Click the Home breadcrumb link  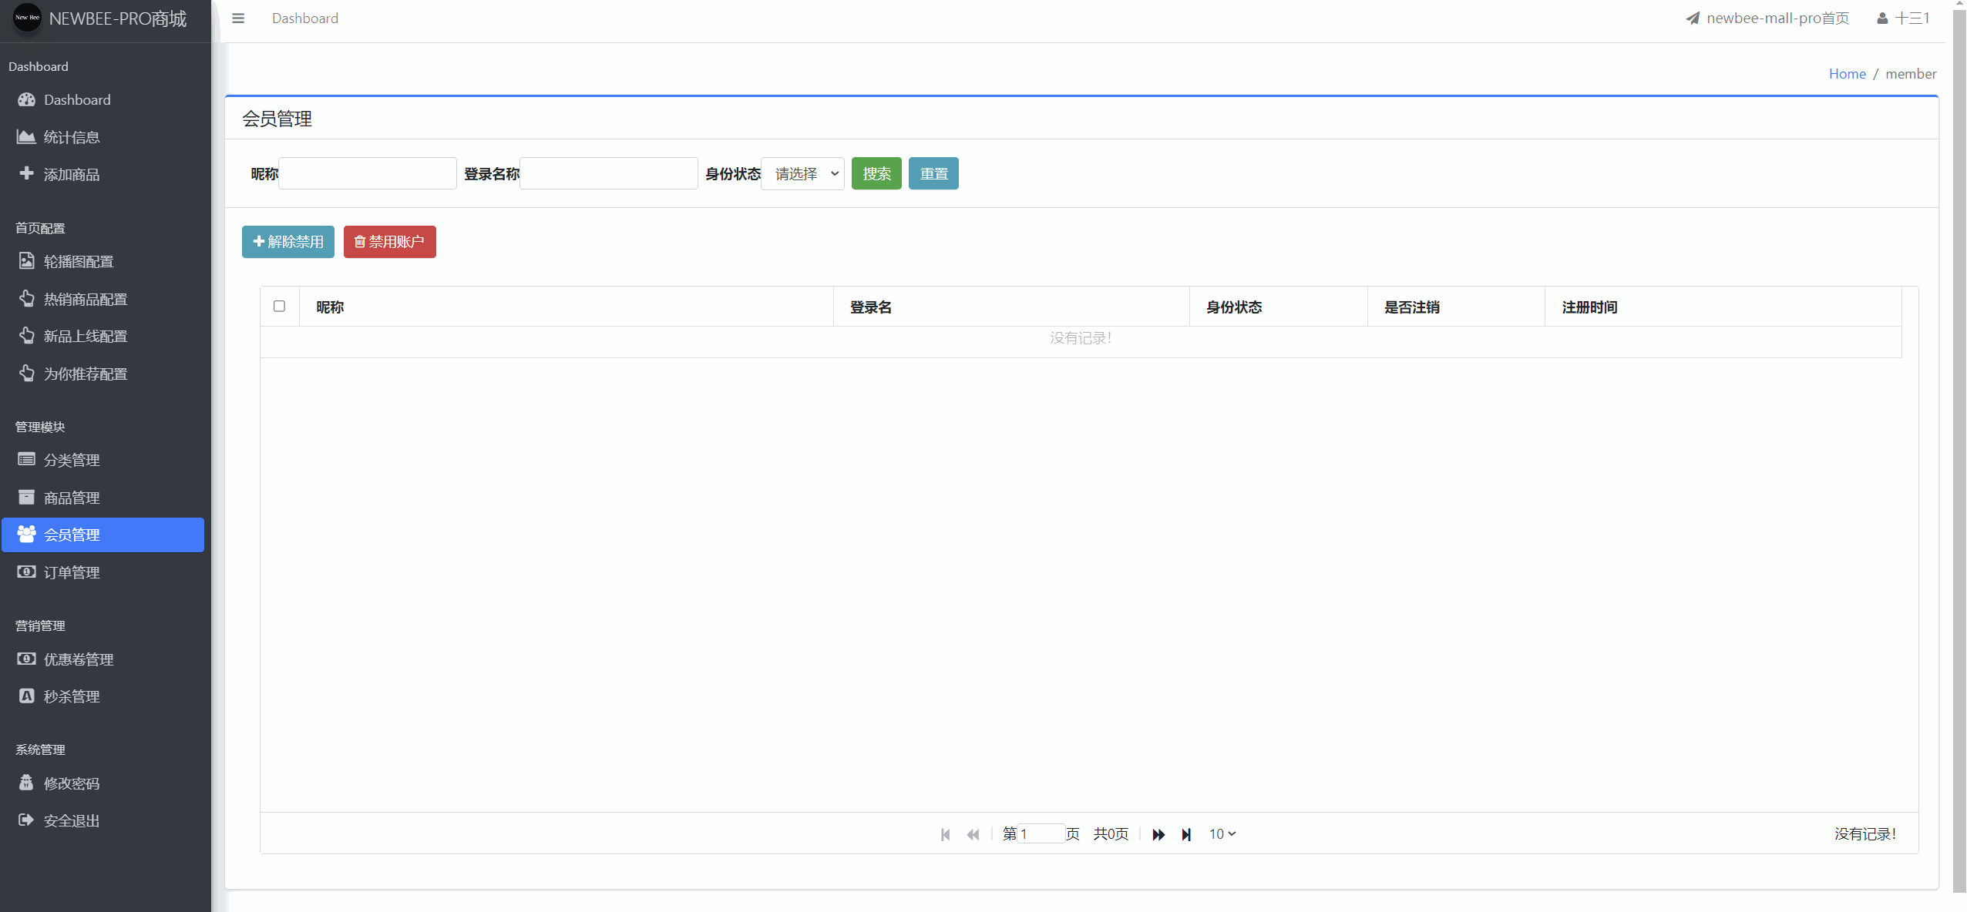coord(1847,74)
